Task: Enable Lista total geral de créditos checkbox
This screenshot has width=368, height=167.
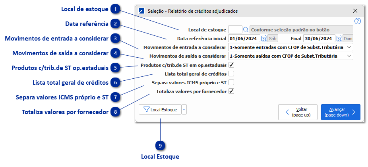Action: [231, 74]
